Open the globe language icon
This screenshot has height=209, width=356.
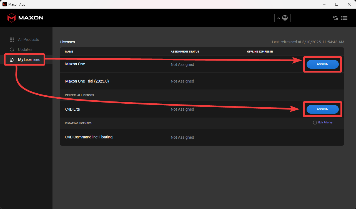[x=285, y=18]
